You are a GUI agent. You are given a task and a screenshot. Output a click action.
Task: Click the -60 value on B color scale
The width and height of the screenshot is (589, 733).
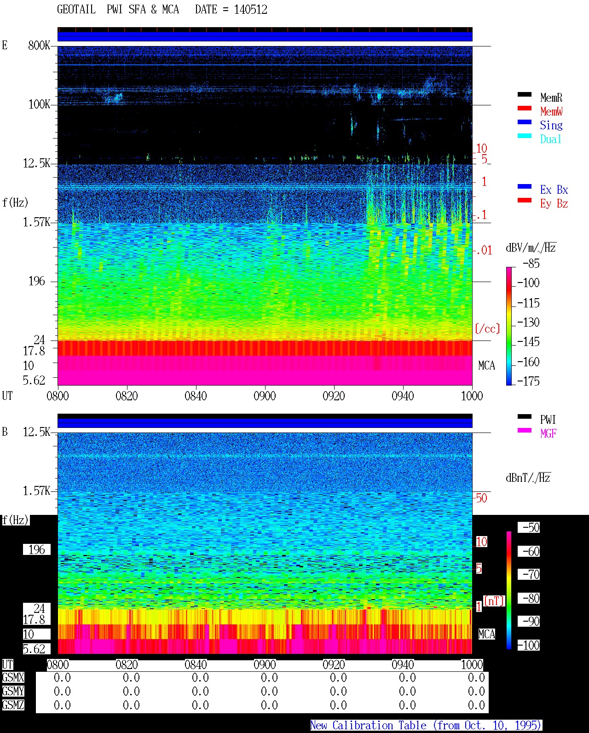(529, 551)
